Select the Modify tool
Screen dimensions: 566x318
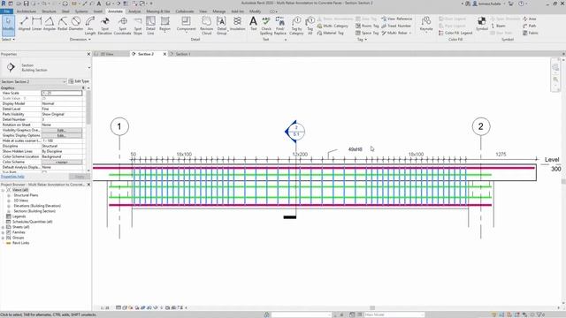pos(8,26)
